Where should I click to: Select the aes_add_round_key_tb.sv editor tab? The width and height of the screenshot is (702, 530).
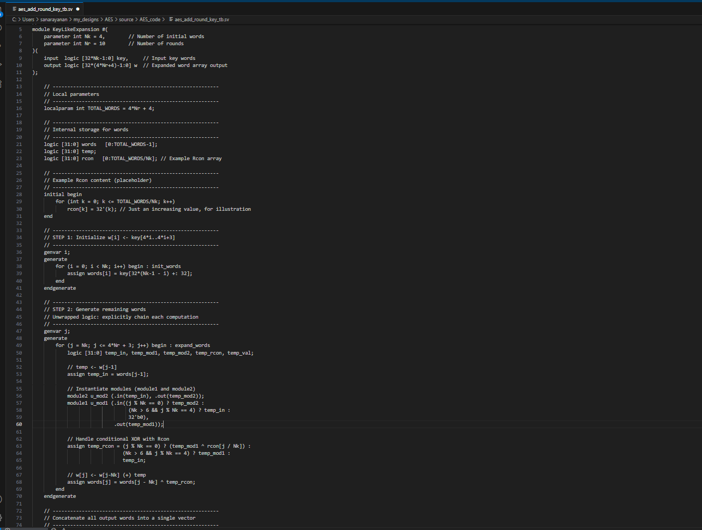coord(45,9)
